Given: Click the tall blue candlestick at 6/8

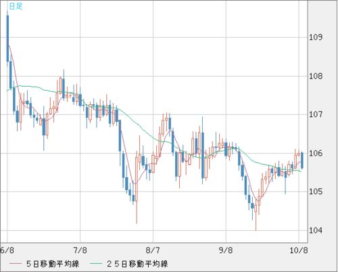Looking at the screenshot, I should [7, 39].
